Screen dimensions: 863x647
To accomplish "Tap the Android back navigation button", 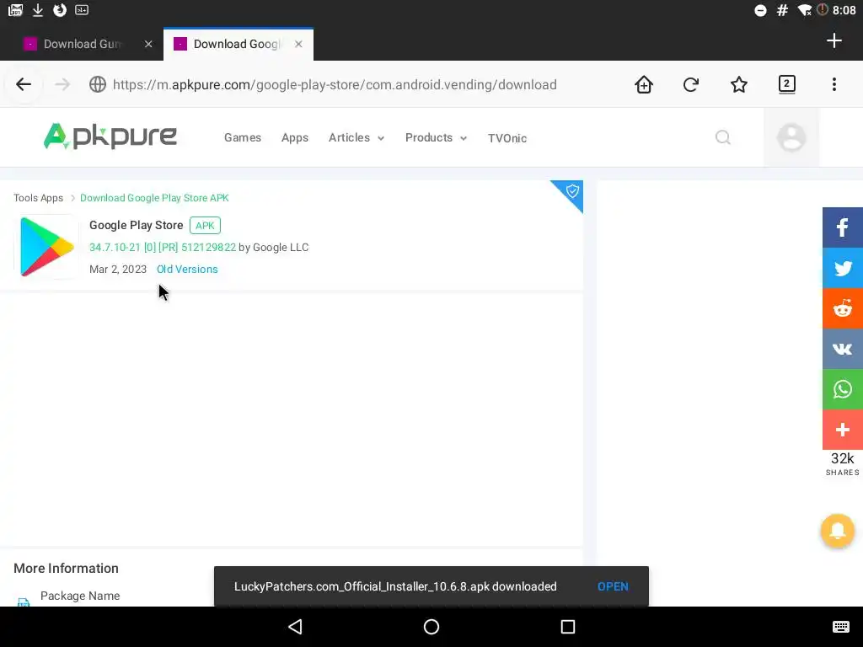I will tap(296, 627).
